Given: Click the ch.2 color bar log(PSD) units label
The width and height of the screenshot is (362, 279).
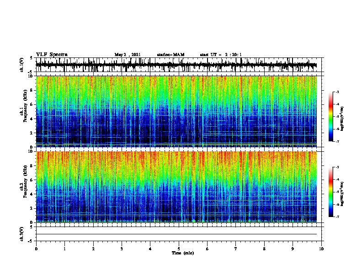Looking at the screenshot, I should coord(342,194).
